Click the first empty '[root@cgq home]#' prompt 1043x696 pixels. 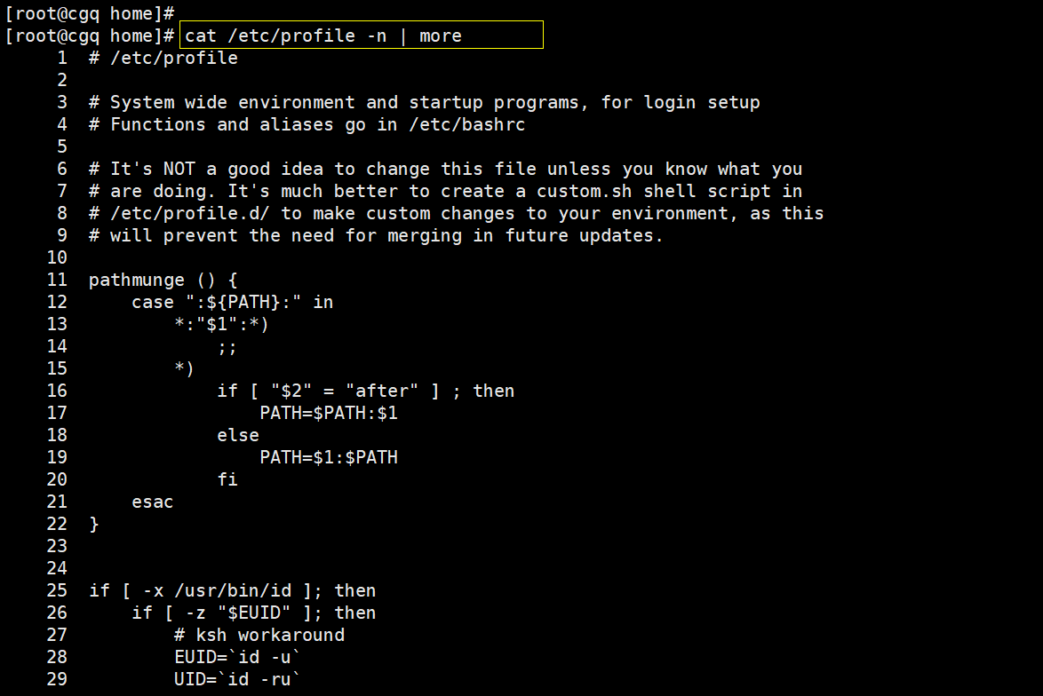pos(89,13)
